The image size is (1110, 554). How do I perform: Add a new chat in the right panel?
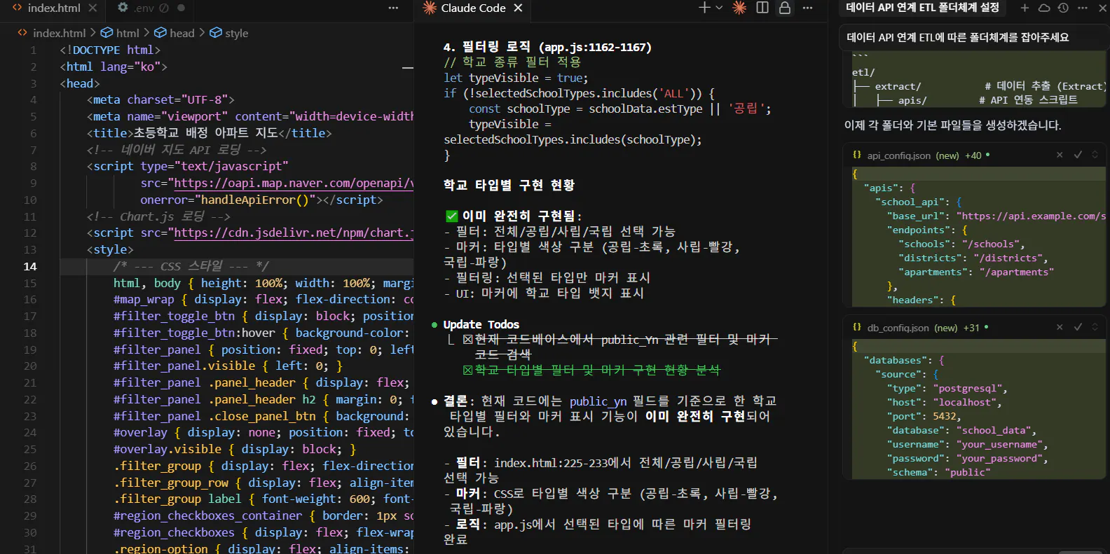tap(1025, 8)
